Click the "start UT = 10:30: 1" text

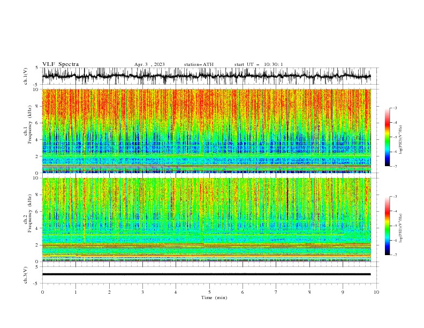coord(259,64)
